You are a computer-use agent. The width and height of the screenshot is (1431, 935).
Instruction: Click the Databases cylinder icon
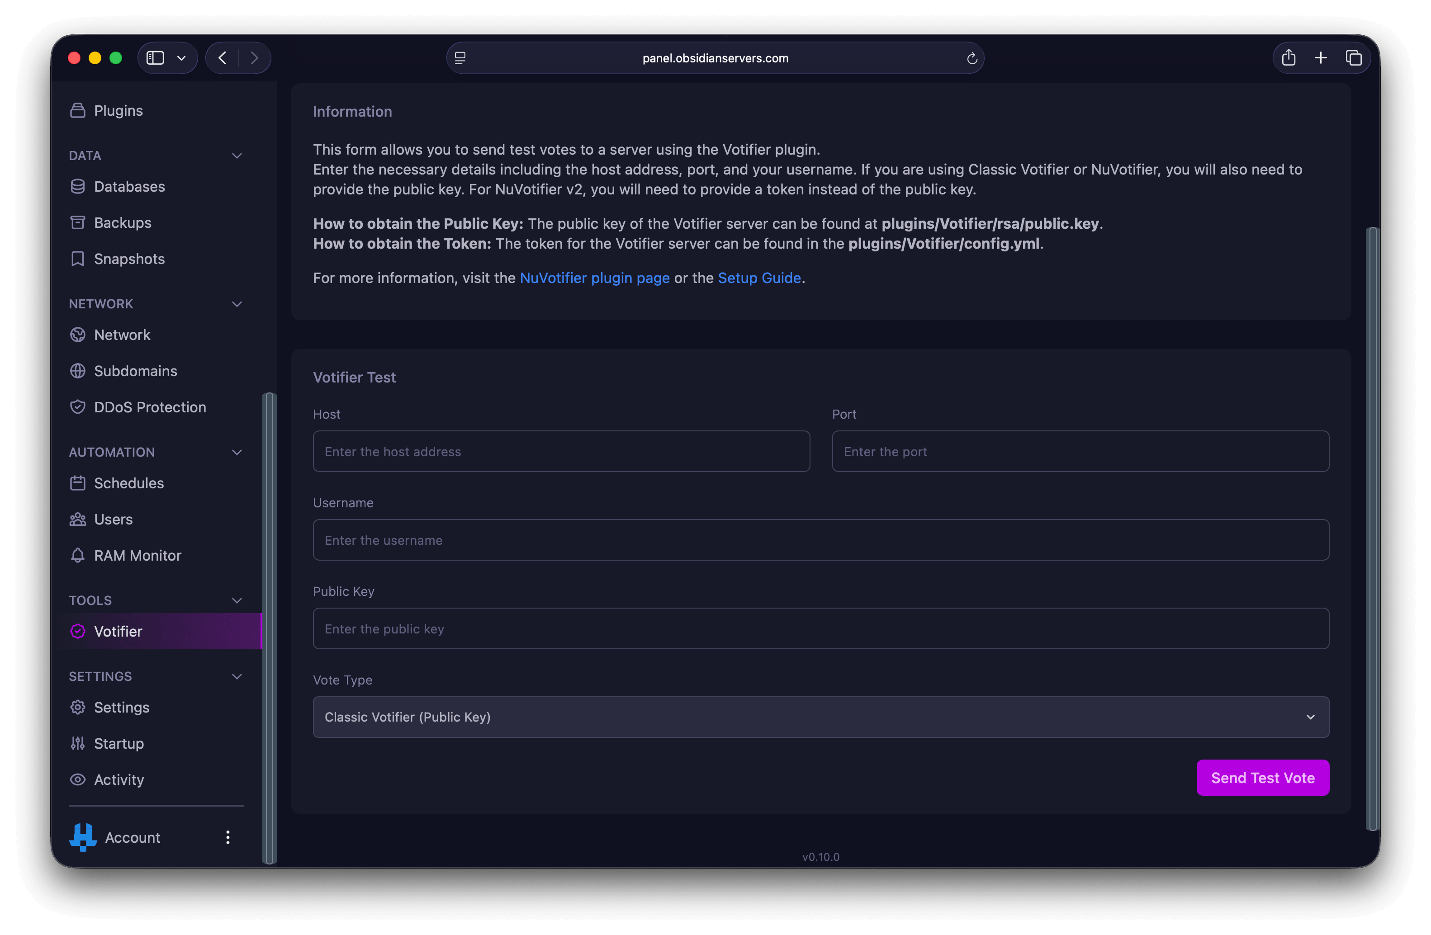77,186
